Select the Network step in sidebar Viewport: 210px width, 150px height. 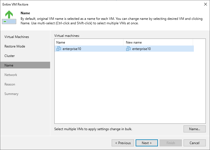(11, 75)
